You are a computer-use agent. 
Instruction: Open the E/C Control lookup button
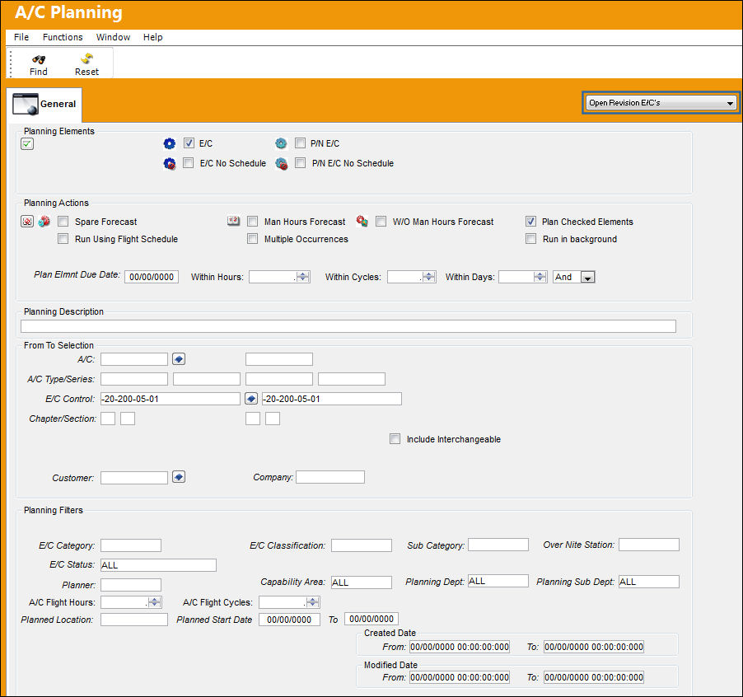coord(251,399)
